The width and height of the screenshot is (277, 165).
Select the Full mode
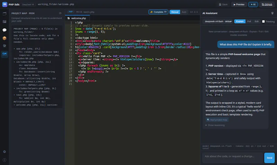tap(249, 21)
